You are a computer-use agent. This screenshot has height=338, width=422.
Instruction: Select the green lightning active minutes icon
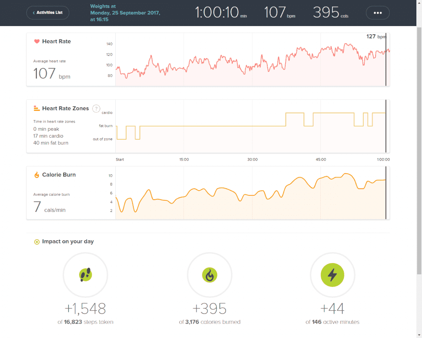coord(332,275)
